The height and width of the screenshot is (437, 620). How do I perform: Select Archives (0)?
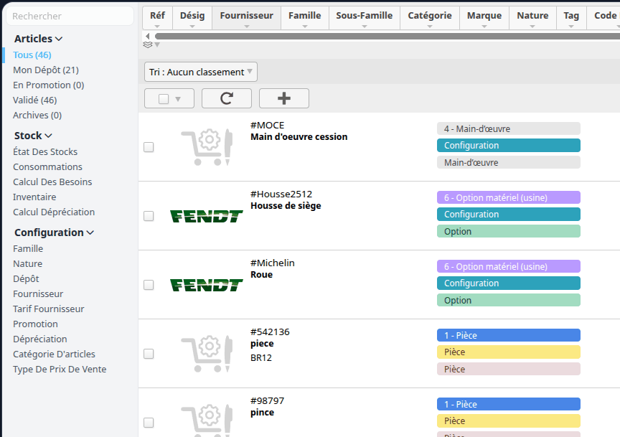pos(37,115)
